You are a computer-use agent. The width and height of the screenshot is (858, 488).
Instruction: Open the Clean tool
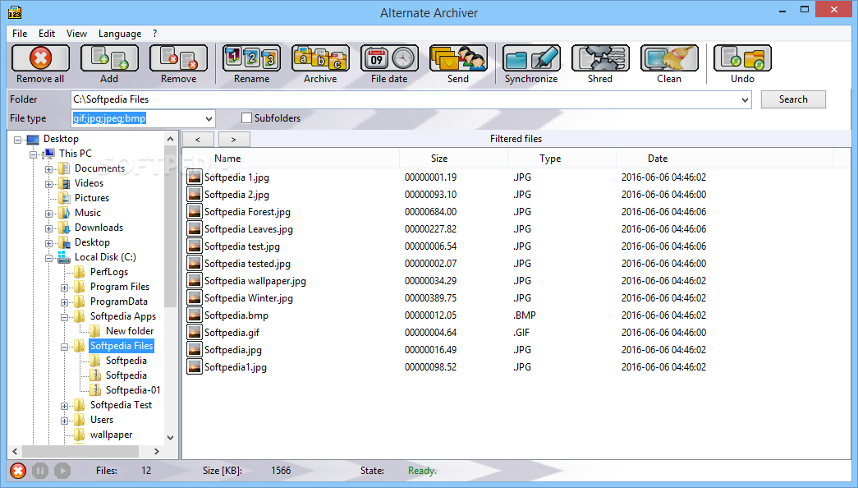(669, 58)
